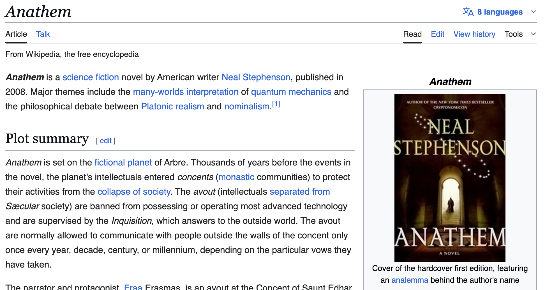Follow the Neal Stephenson link

[256, 77]
